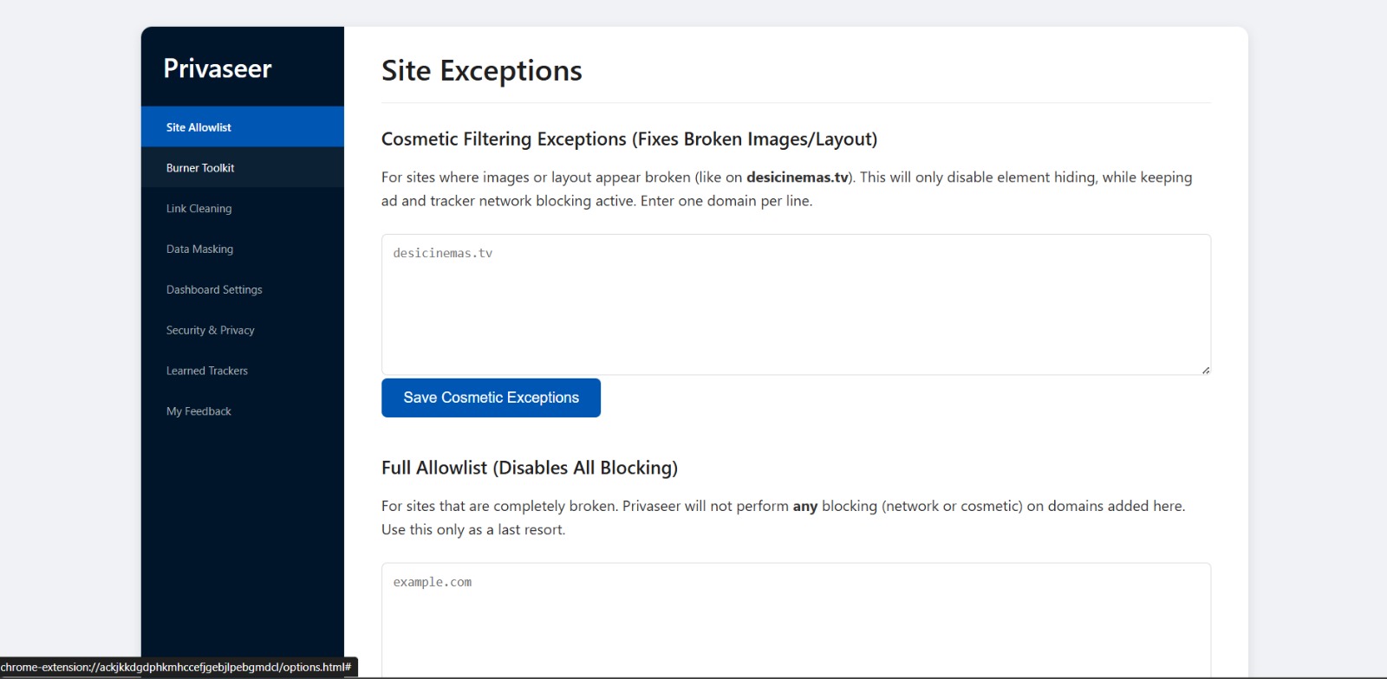Viewport: 1387px width, 679px height.
Task: Navigate to Security & Privacy
Action: coord(210,331)
